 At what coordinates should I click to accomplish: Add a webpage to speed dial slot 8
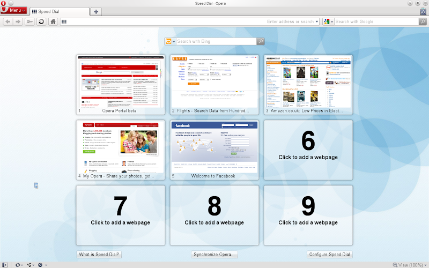[x=214, y=215]
